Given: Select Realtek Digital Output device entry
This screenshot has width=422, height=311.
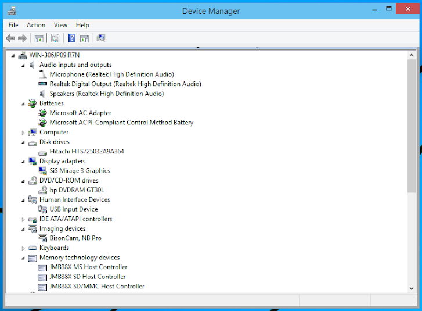Looking at the screenshot, I should click(125, 84).
